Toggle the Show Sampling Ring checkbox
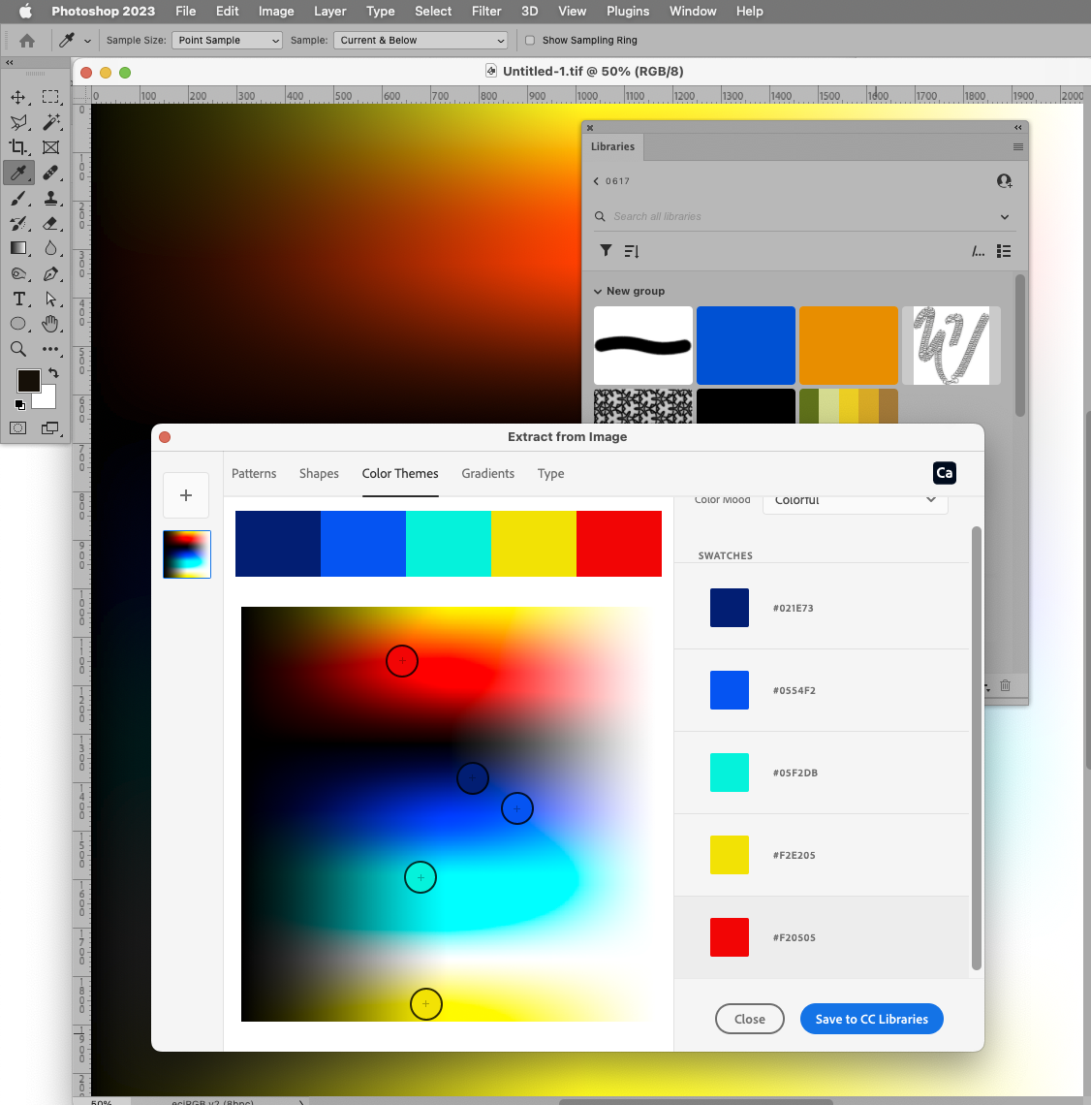The height and width of the screenshot is (1105, 1091). (530, 40)
